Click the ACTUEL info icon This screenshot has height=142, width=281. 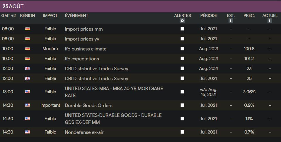click(270, 21)
